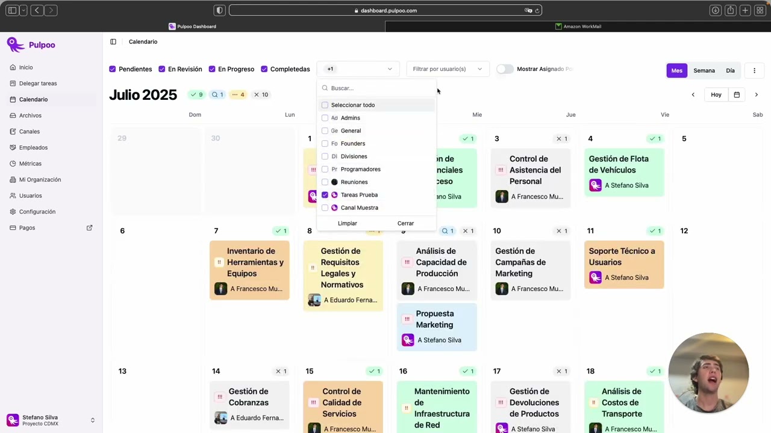
Task: Focus the Buscar search field
Action: pyautogui.click(x=376, y=88)
